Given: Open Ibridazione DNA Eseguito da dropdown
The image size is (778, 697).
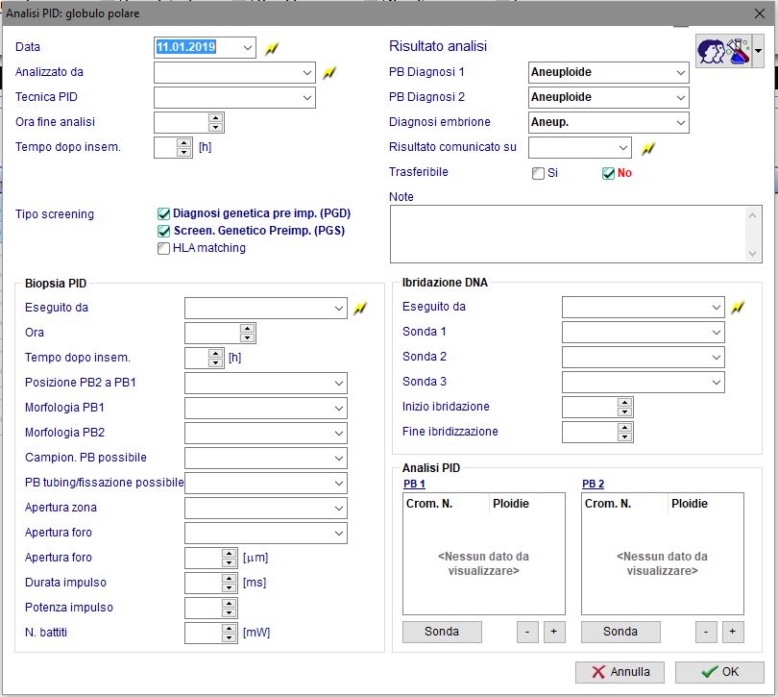Looking at the screenshot, I should pos(717,307).
